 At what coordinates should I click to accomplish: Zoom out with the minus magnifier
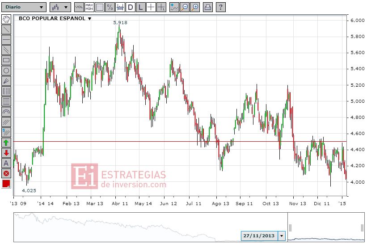[185, 7]
